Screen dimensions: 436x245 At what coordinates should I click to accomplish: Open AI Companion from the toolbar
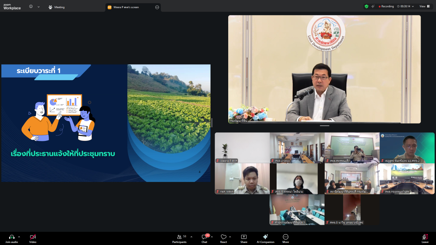(265, 237)
